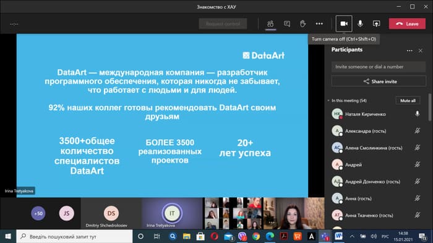This screenshot has width=433, height=243.
Task: Select the JS participant tile
Action: pos(67,213)
